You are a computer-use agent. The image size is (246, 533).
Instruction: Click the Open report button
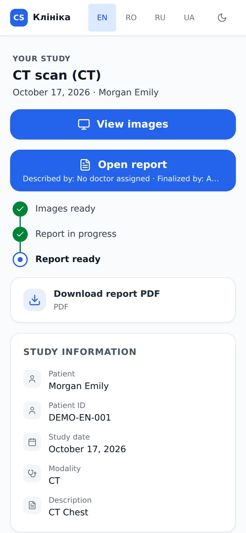pos(123,171)
